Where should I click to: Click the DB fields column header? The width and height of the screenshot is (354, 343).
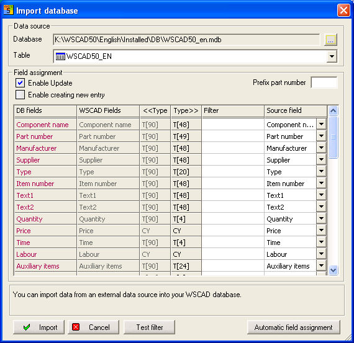click(x=45, y=111)
